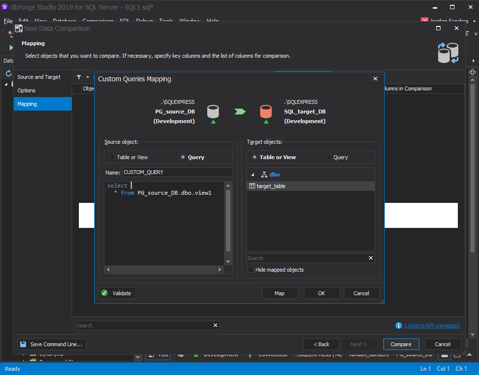Click the Map button
The image size is (479, 375).
(x=280, y=293)
